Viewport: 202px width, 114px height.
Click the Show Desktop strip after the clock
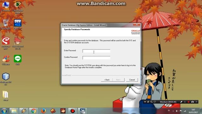(201, 111)
